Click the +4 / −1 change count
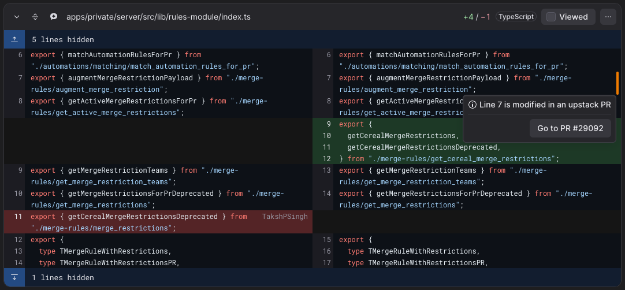Viewport: 625px width, 290px height. click(x=477, y=17)
